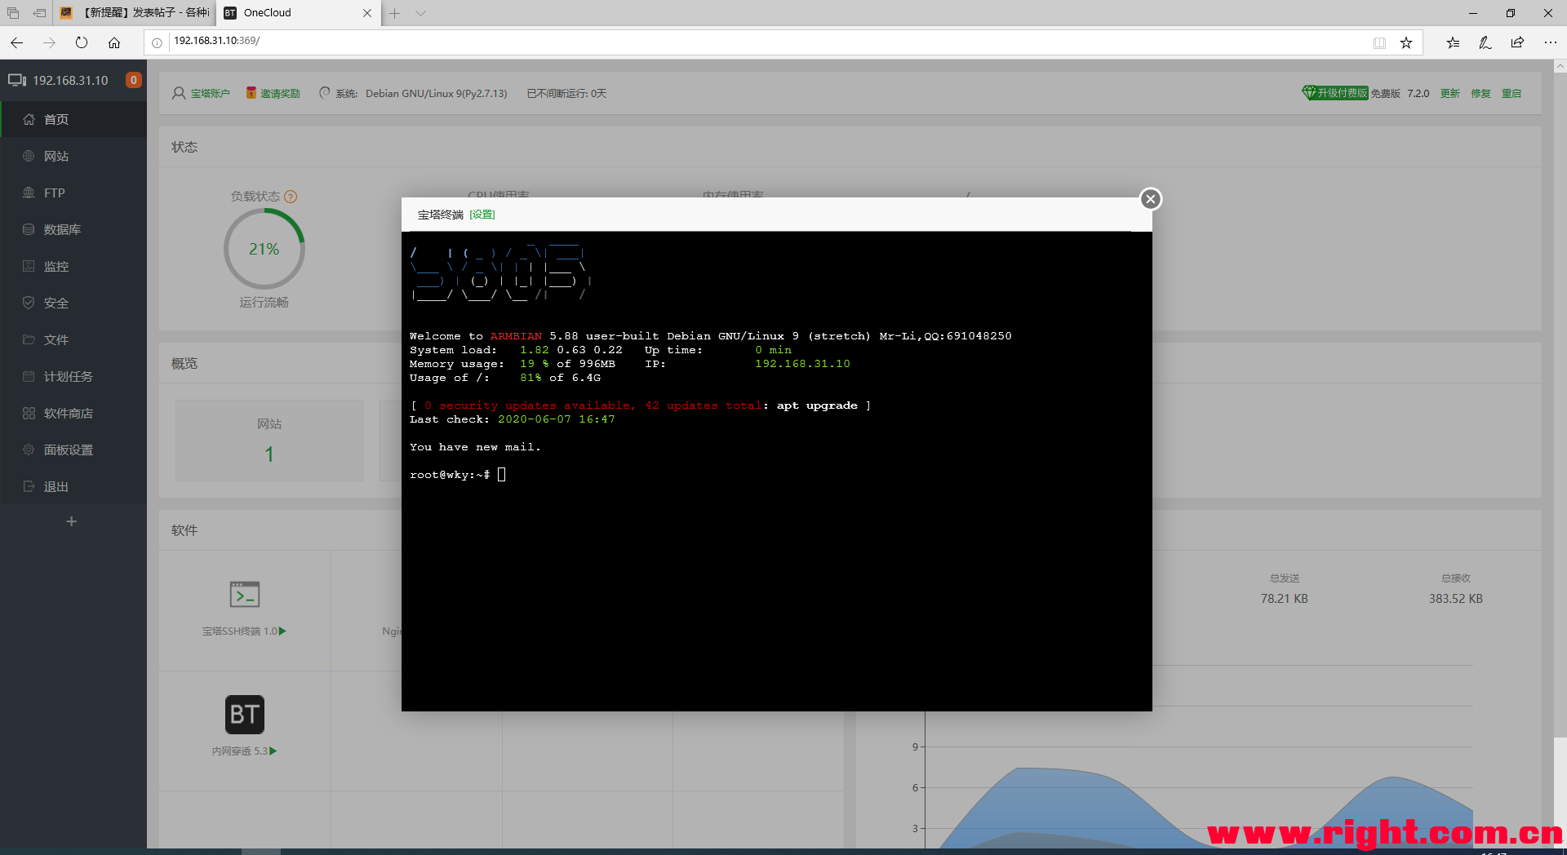Click the 总发送 78.21 KB value
1567x855 pixels.
point(1284,599)
